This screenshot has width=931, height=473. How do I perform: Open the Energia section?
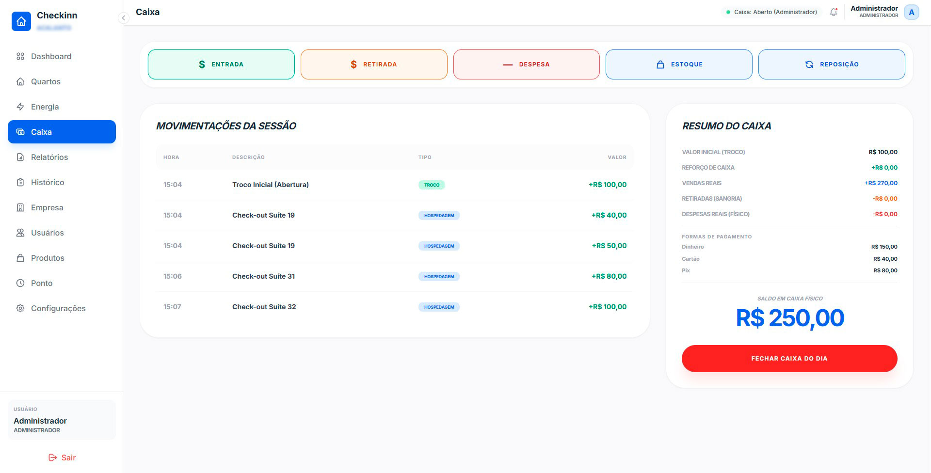[62, 107]
